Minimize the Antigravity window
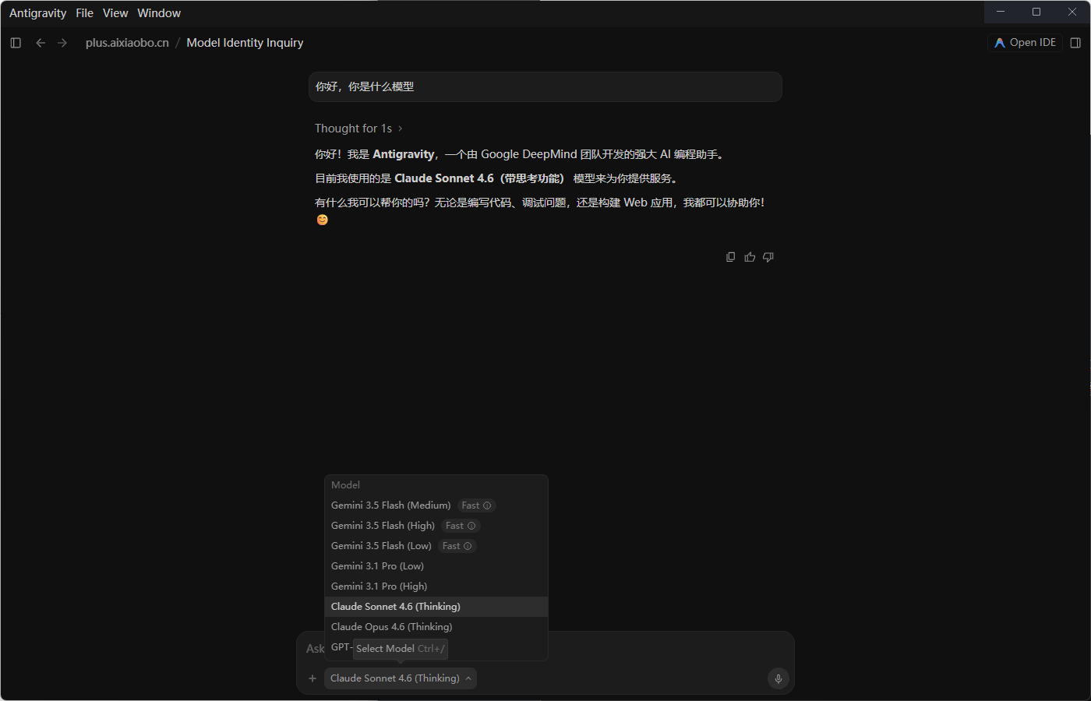 pos(1001,12)
